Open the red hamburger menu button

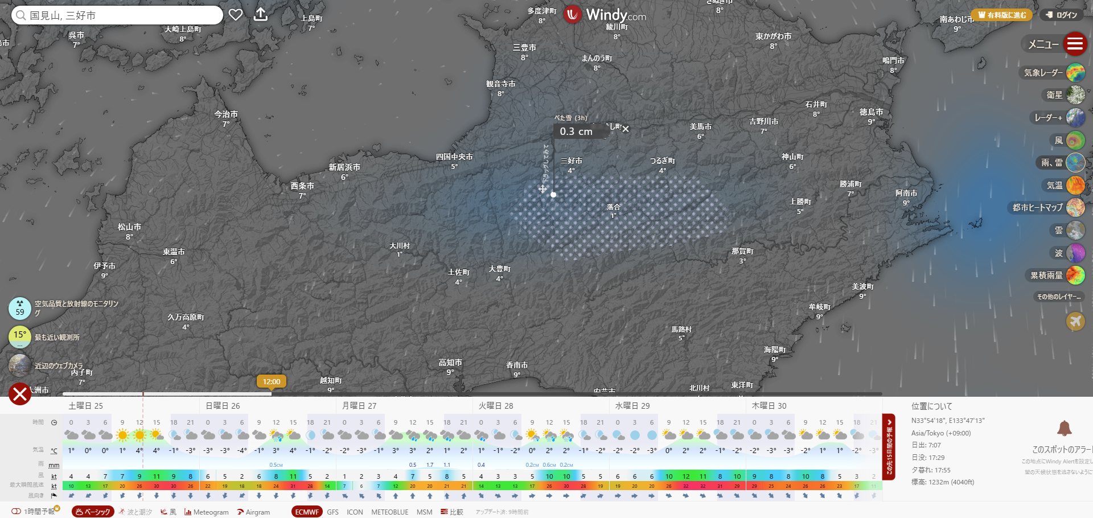(1075, 44)
